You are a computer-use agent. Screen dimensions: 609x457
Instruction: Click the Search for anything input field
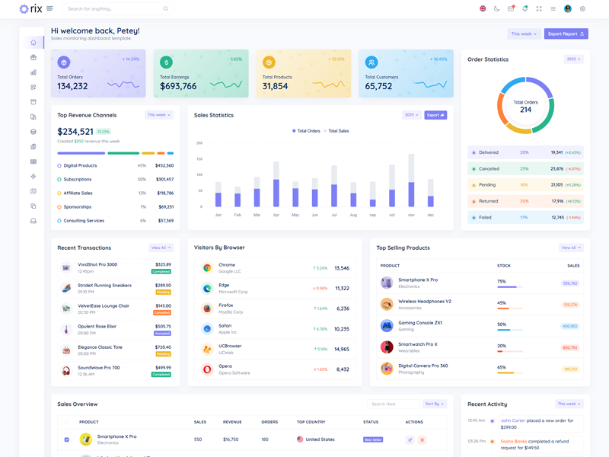[114, 9]
